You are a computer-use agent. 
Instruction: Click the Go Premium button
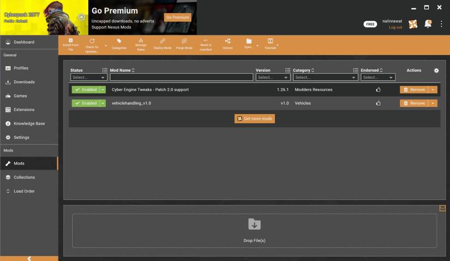pos(178,17)
